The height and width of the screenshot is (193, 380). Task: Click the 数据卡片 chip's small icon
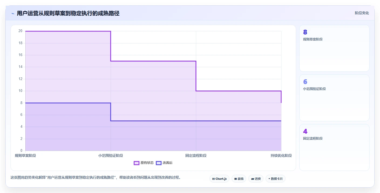coord(269,179)
